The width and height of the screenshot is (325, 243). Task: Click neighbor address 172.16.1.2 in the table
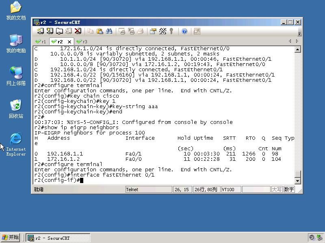(63, 159)
